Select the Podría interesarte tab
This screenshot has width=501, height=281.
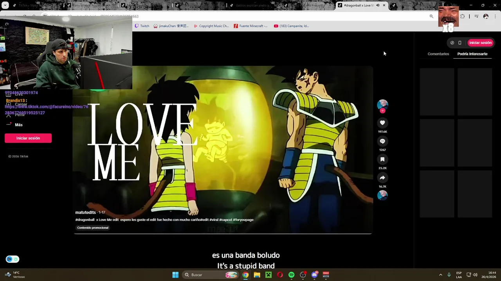tap(472, 54)
